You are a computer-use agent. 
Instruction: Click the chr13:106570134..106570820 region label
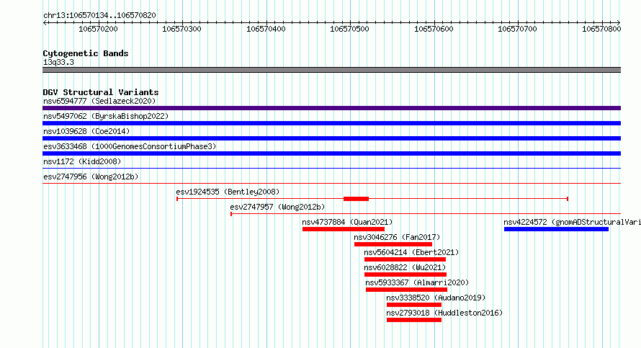point(99,16)
